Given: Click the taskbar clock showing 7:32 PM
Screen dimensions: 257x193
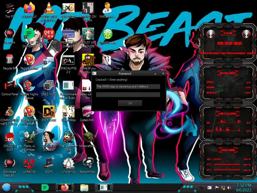Looking at the screenshot, I should pos(243,187).
